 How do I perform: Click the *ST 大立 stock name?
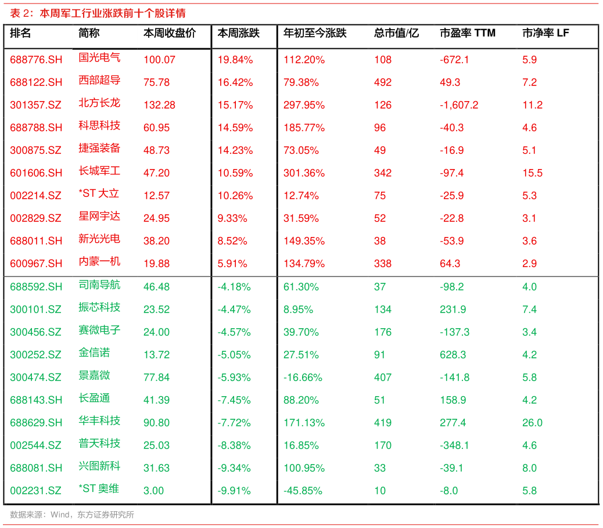click(x=99, y=195)
